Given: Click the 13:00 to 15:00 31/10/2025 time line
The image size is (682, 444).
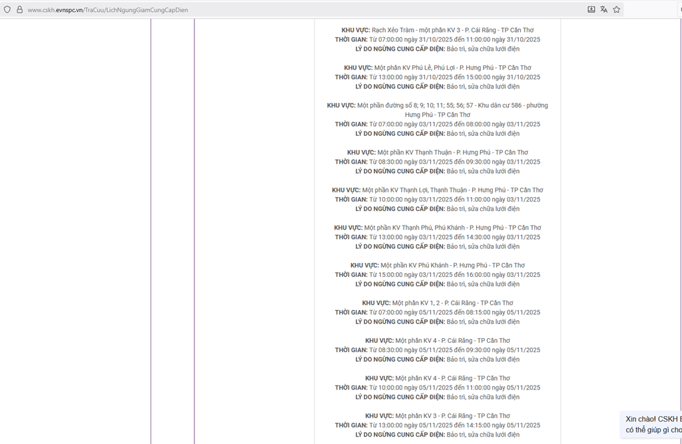Looking at the screenshot, I should coord(438,77).
